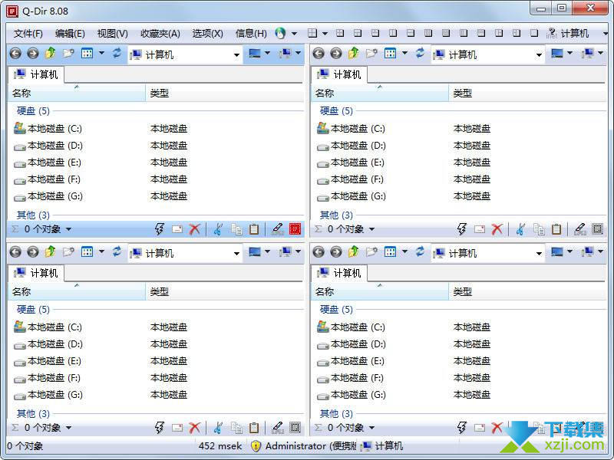Select the 计算机 tab in the top-right pane
The width and height of the screenshot is (614, 460).
click(339, 74)
